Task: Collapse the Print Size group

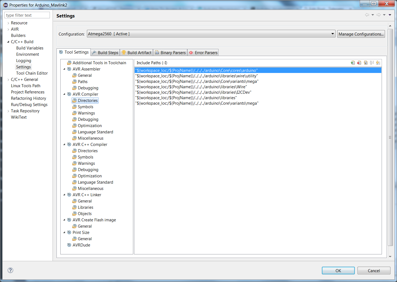Action: tap(64, 233)
